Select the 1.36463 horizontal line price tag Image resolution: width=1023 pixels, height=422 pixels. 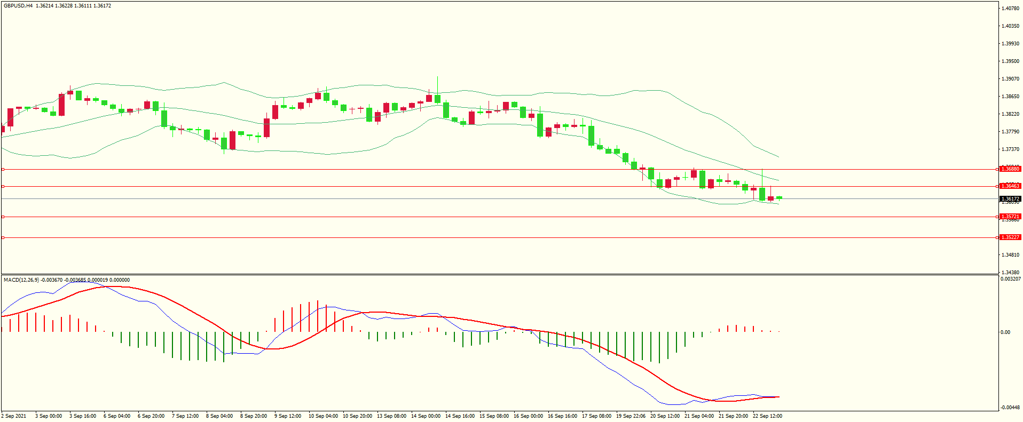click(x=1010, y=186)
